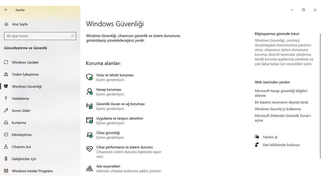This screenshot has height=181, width=321.
Task: Click the Cihaz performansı heart icon
Action: 89,149
